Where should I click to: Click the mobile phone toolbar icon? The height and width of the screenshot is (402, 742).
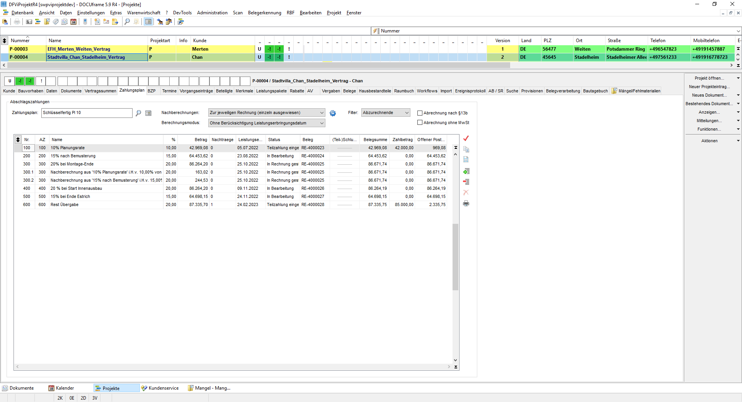point(85,22)
